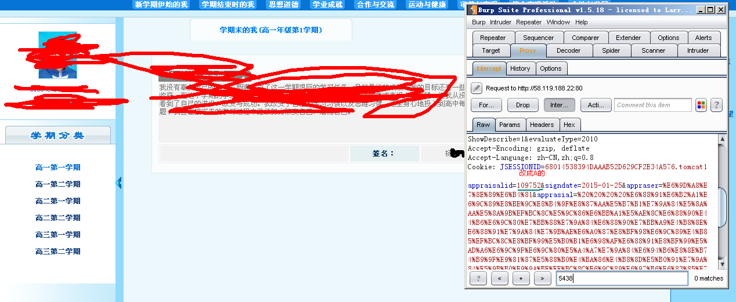This screenshot has height=302, width=736.
Task: Click the 学期分类 sidebar header
Action: tap(57, 136)
